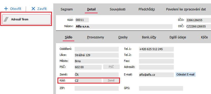Screen dimensions: 211x94
Task: Click the X icon beside Zavřít
Action: (x=33, y=9)
